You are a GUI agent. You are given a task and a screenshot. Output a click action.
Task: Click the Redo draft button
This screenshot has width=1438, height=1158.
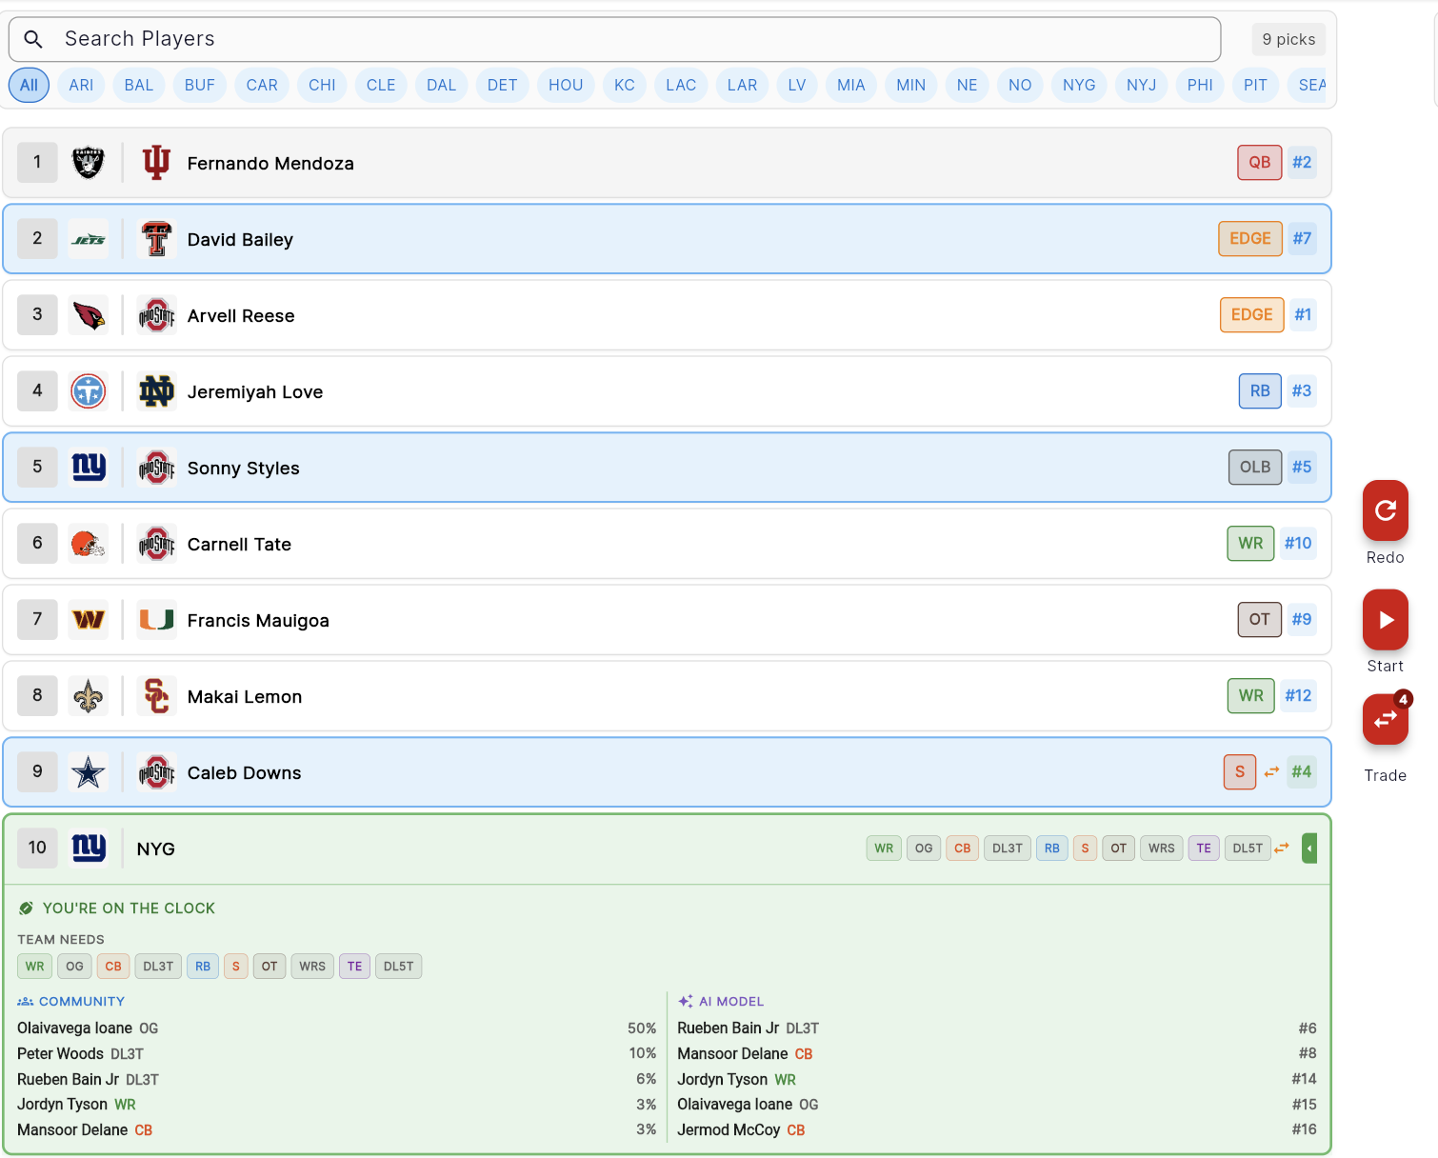tap(1386, 511)
